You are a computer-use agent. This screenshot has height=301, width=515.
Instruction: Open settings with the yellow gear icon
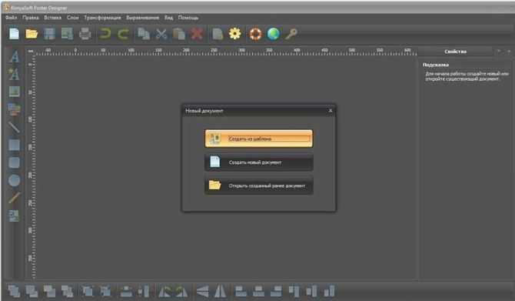point(235,34)
